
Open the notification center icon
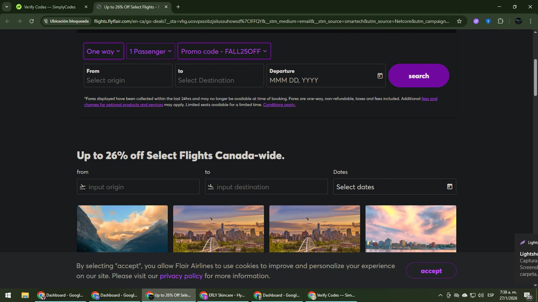(x=528, y=296)
